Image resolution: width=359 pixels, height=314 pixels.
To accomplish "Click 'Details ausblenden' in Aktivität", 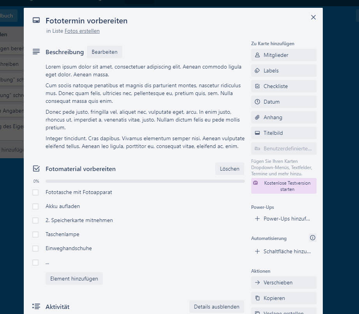I will click(x=216, y=307).
